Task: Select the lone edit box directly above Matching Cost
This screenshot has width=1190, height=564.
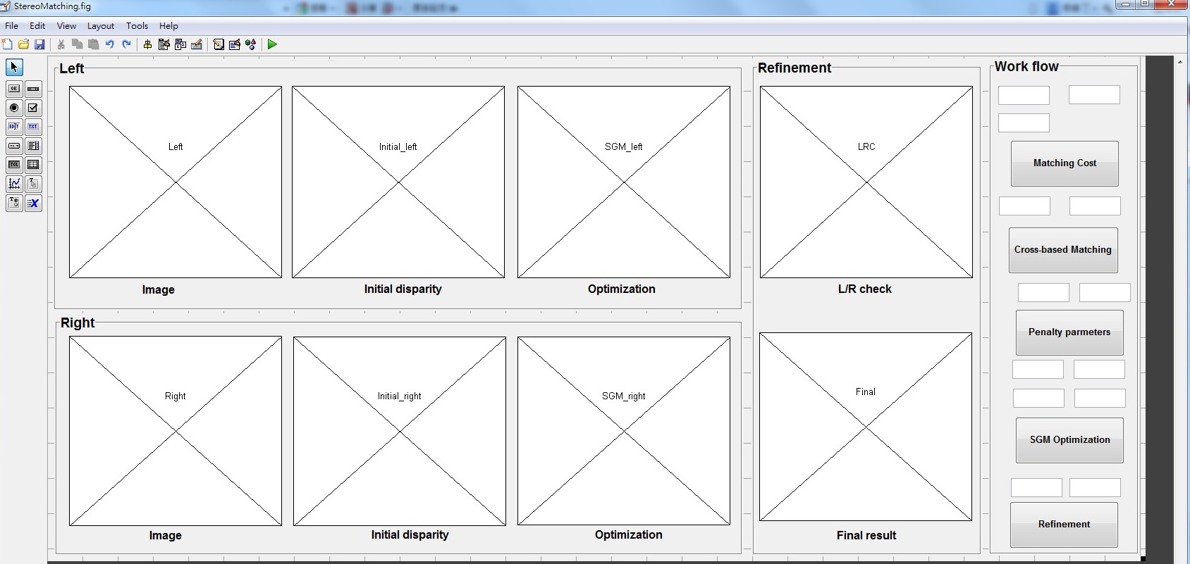Action: pos(1024,123)
